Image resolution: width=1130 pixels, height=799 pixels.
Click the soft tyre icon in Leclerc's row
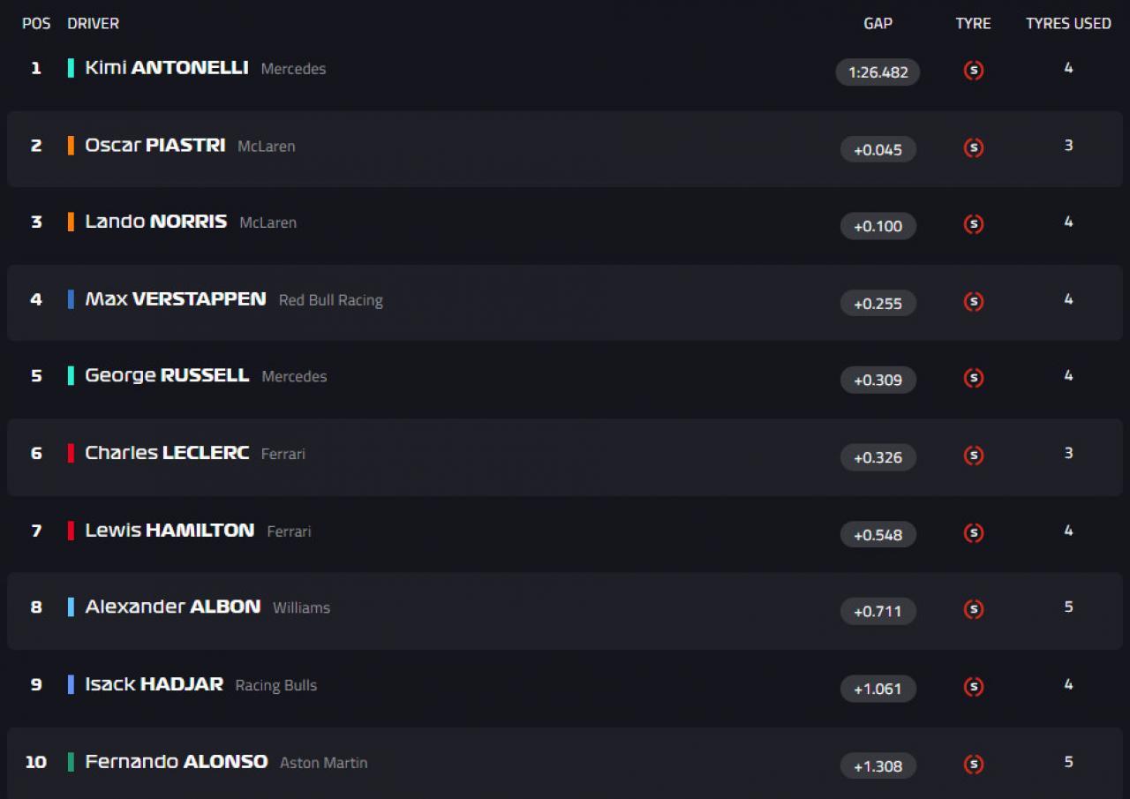[974, 456]
